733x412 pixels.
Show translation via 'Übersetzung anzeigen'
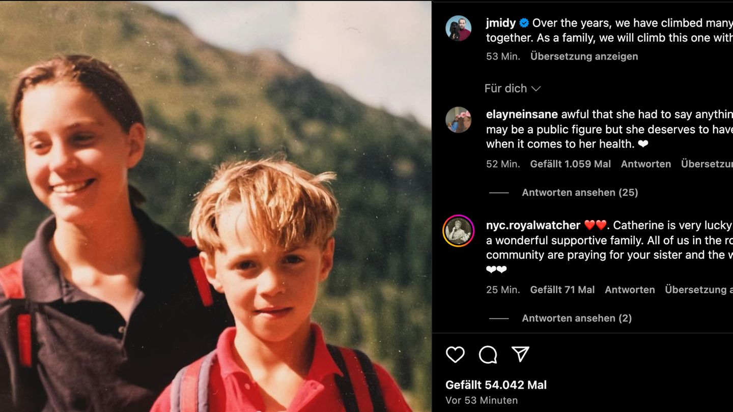tap(584, 56)
